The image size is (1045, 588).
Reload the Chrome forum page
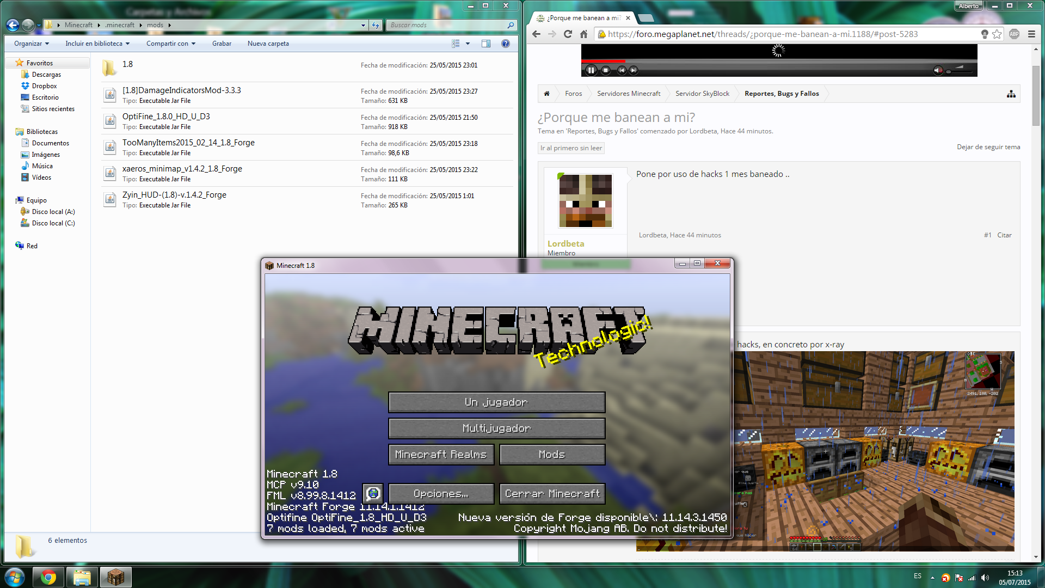568,34
